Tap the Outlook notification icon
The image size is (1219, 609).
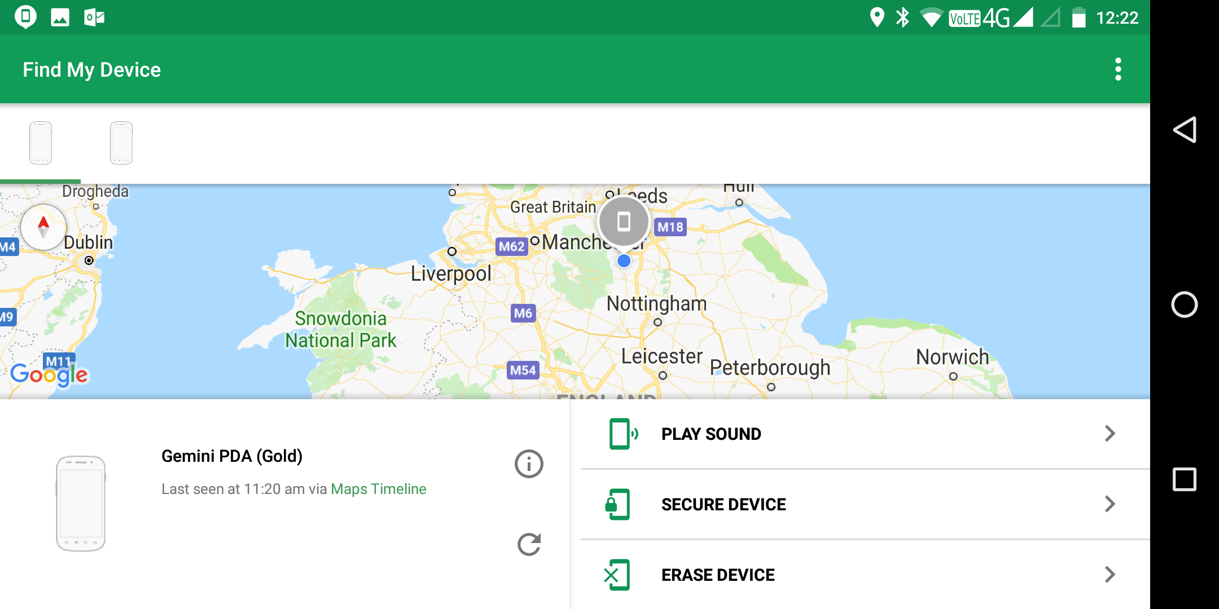94,17
